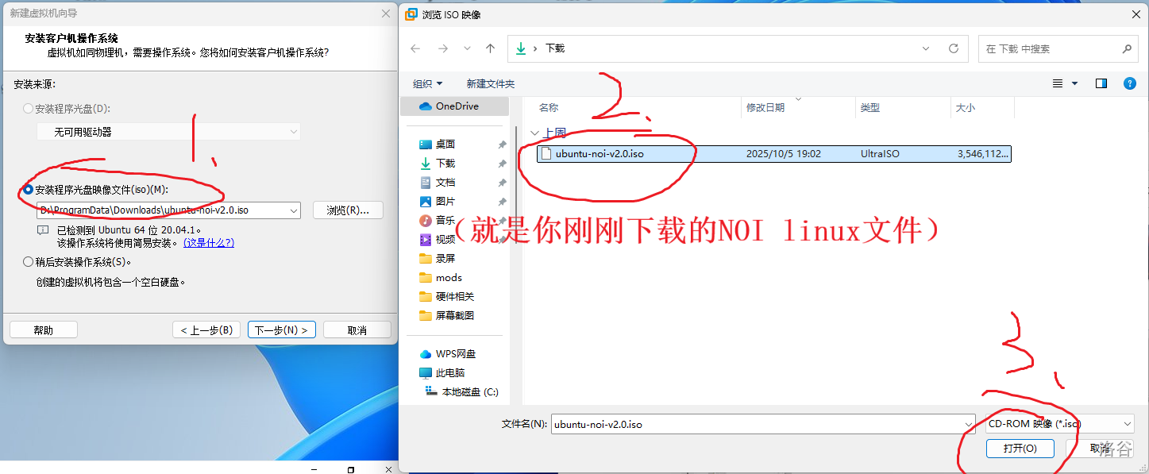Open the OneDrive location in sidebar
The width and height of the screenshot is (1149, 474).
pyautogui.click(x=457, y=106)
